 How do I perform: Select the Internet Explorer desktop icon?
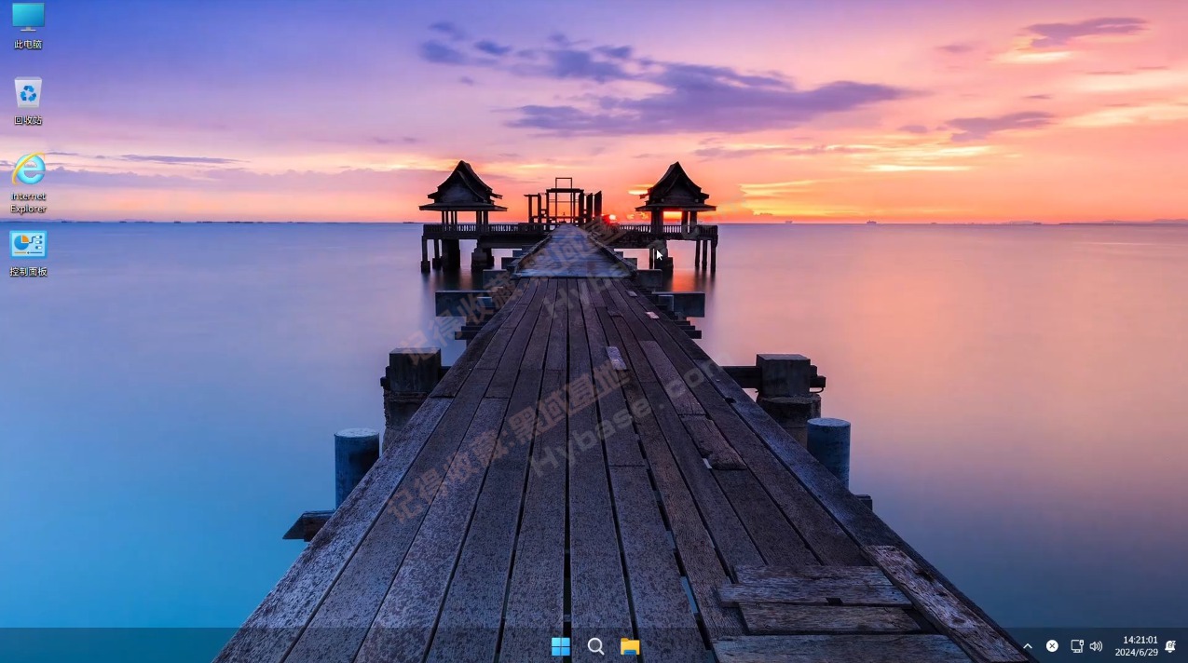[x=28, y=183]
